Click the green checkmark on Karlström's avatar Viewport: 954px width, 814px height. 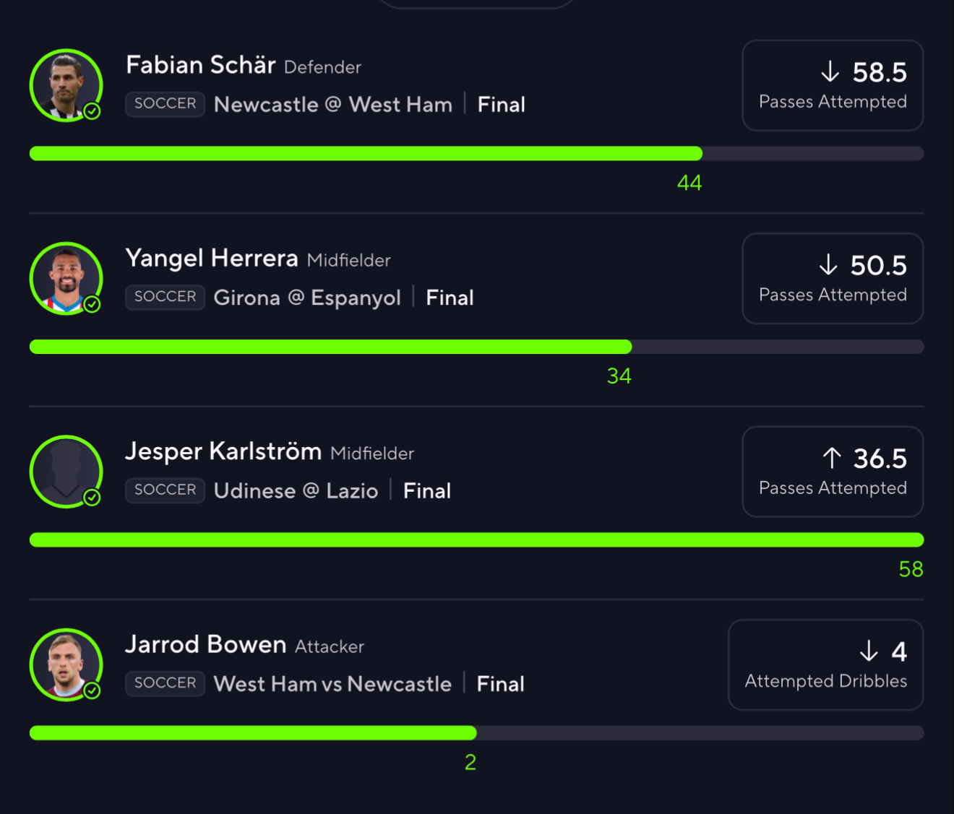(x=92, y=498)
